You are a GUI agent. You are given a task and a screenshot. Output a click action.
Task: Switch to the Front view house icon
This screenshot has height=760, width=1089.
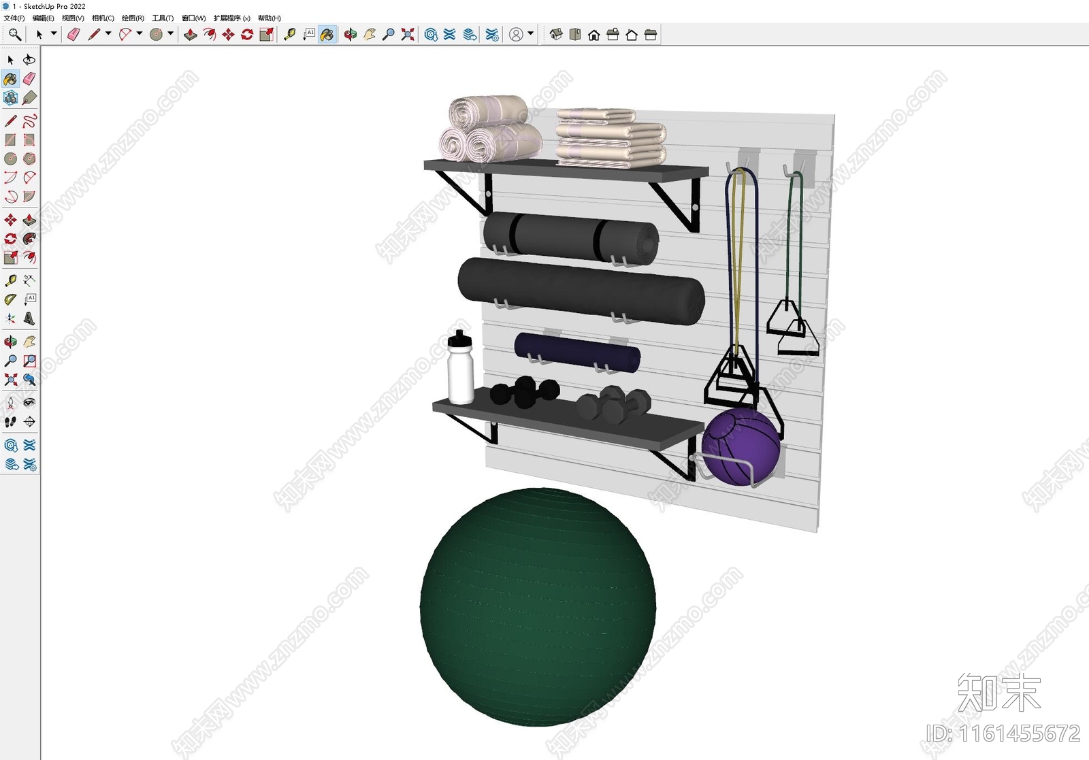594,34
